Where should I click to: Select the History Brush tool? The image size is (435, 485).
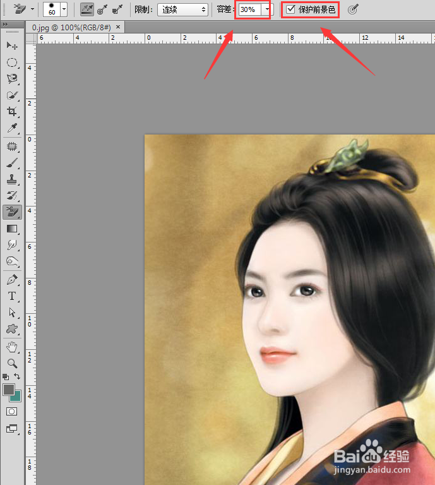pos(12,196)
